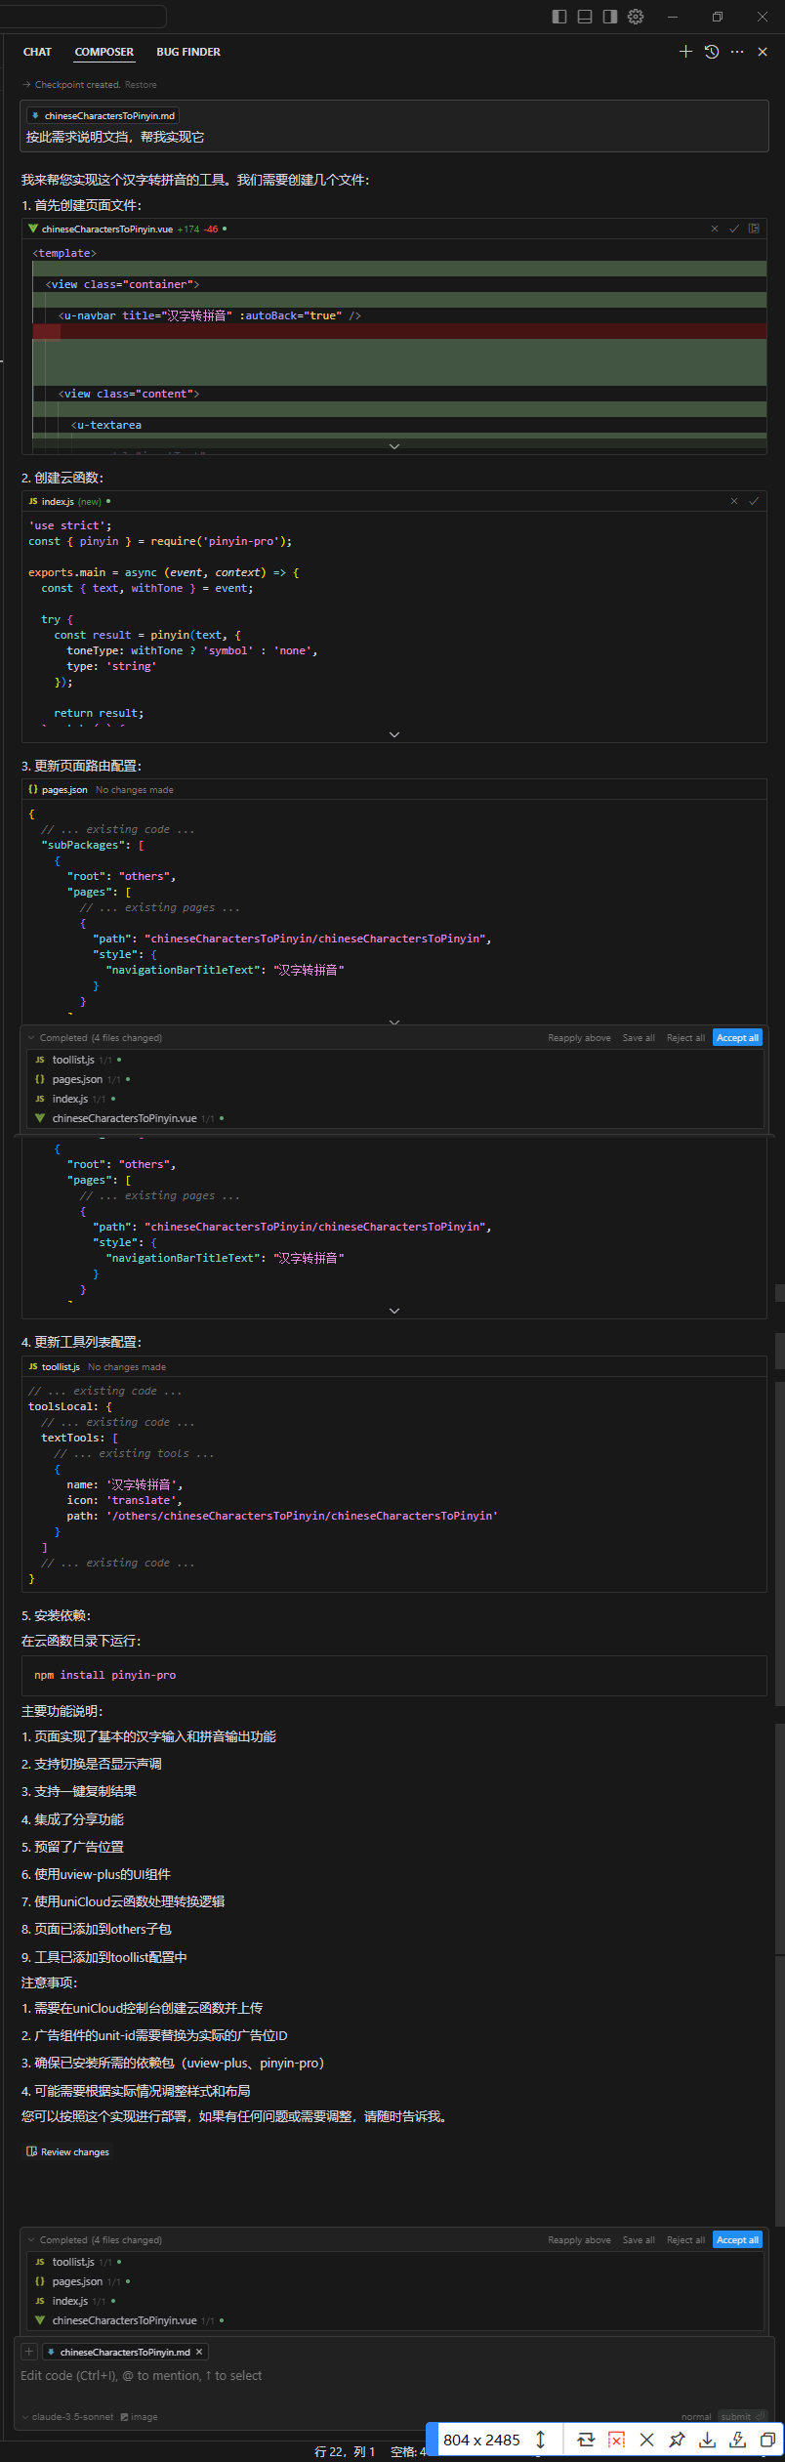Click the red-X box icon in the screenshot toolbar
785x2462 pixels.
[616, 2440]
